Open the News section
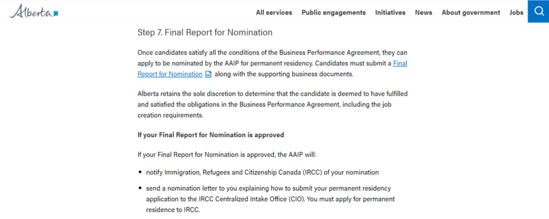549x219 pixels. (424, 13)
